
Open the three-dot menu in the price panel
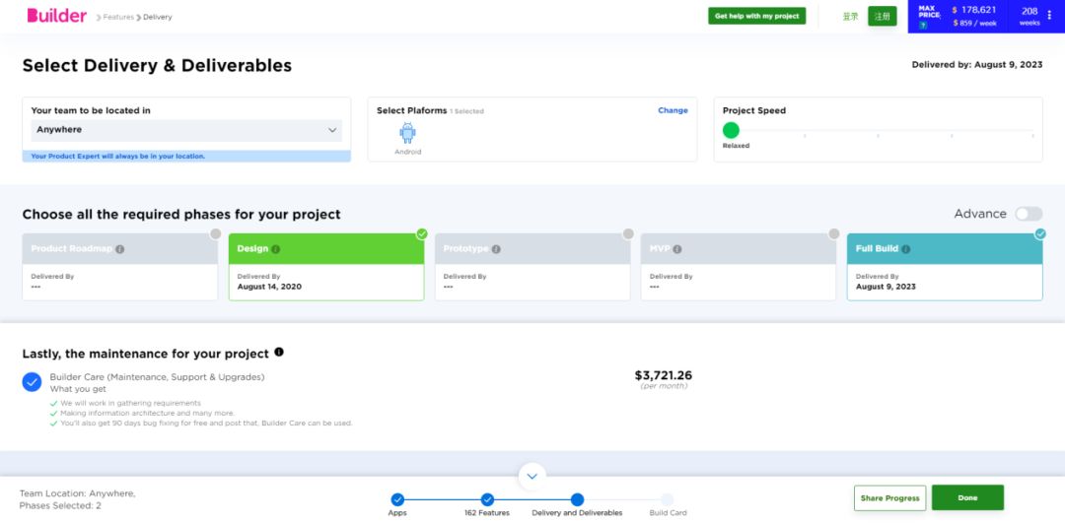pyautogui.click(x=1049, y=15)
